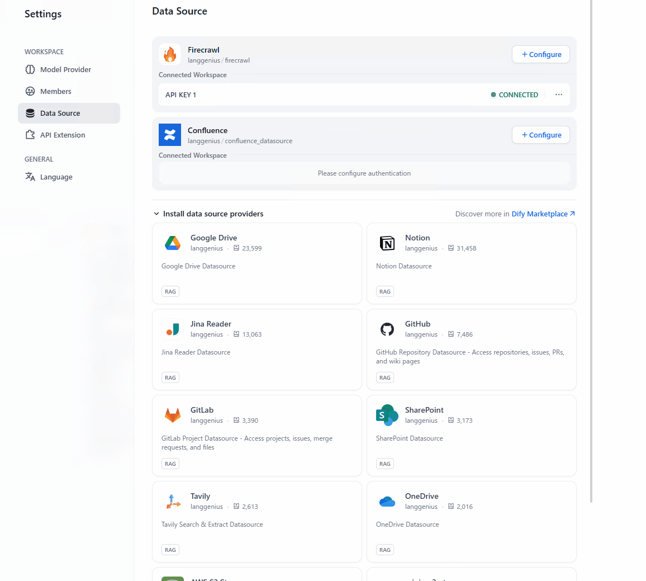Click the Google Drive icon
The height and width of the screenshot is (581, 646).
[173, 243]
